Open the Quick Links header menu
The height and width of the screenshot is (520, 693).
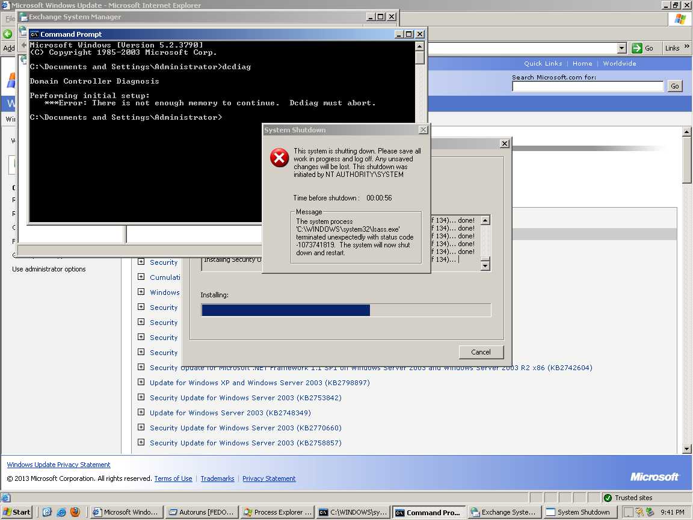(543, 63)
